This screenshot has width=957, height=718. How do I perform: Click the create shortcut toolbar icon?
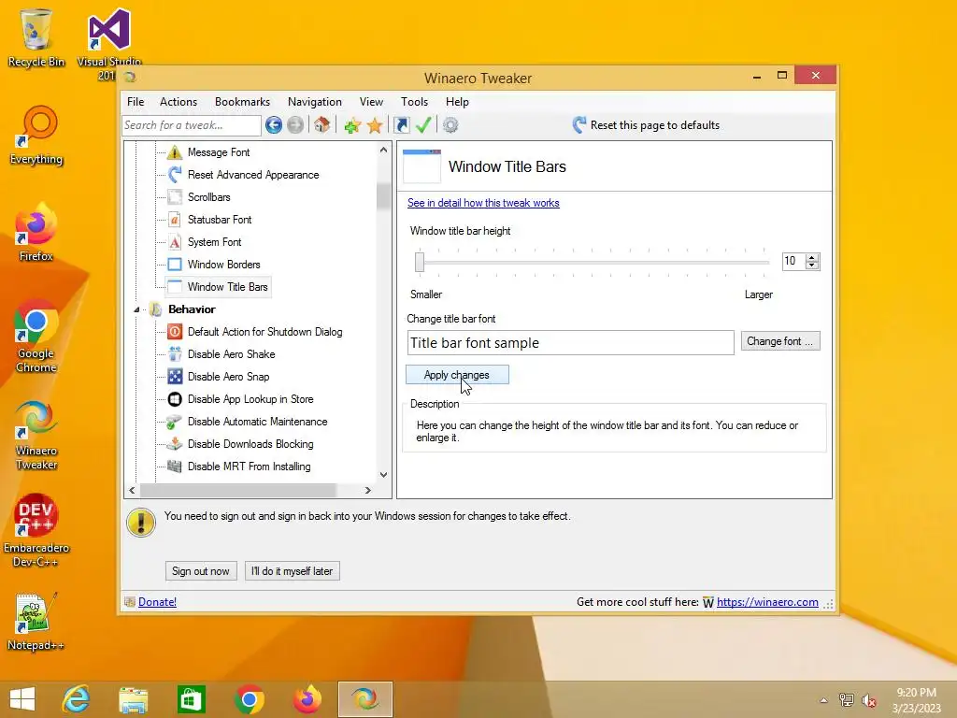click(x=402, y=125)
